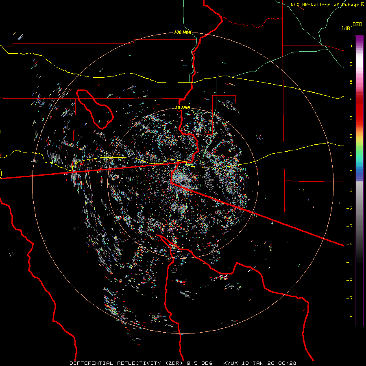Click the -2 dB value on the color scale
The width and height of the screenshot is (366, 366).
click(x=349, y=208)
